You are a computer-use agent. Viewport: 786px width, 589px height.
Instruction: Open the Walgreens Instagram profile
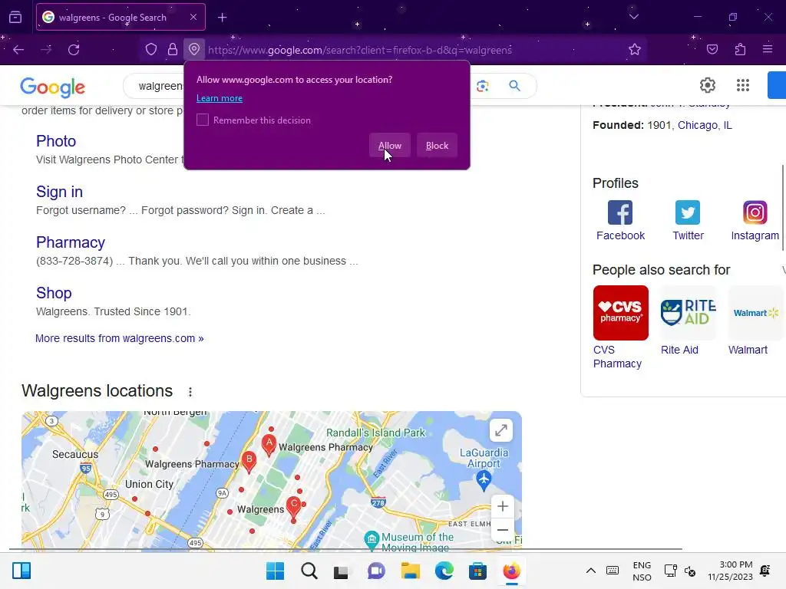point(755,220)
